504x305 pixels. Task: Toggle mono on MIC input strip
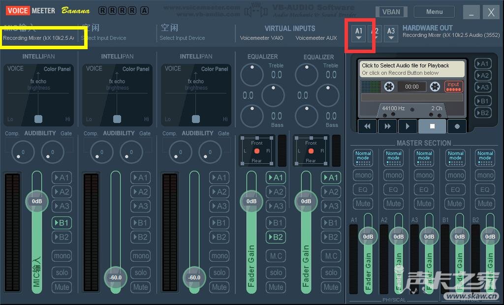[x=62, y=256]
